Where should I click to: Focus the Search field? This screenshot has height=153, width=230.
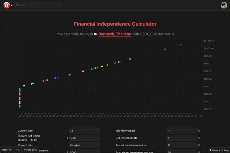(x=38, y=5)
